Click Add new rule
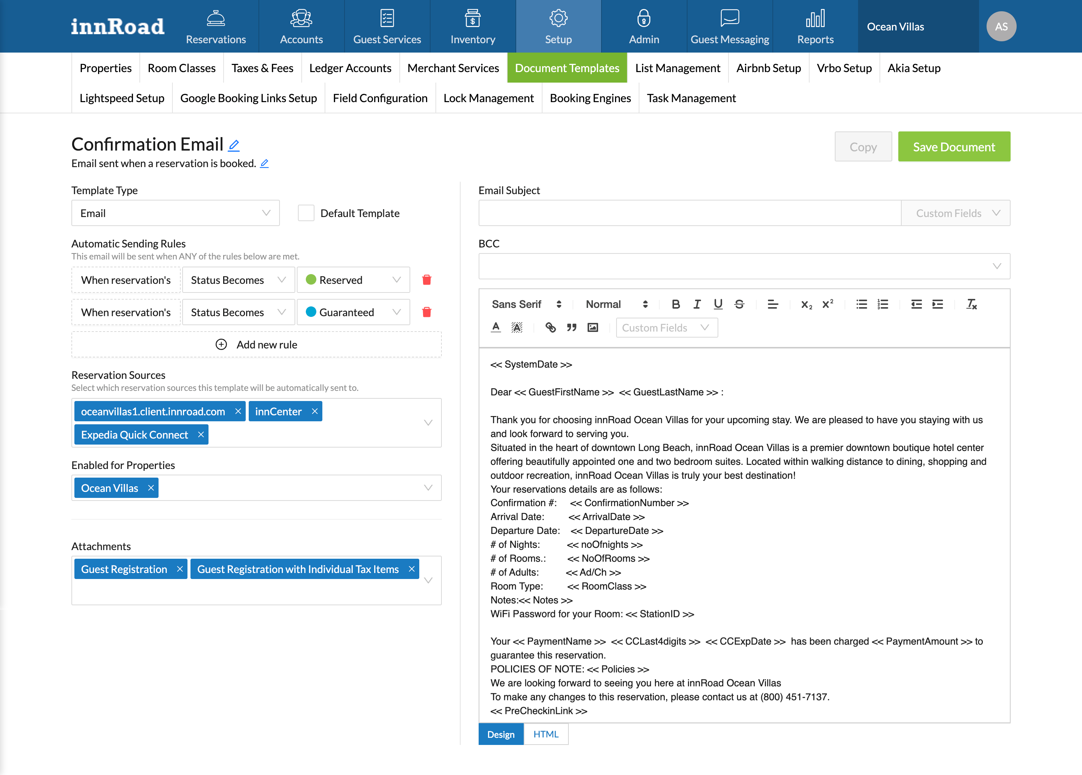 [x=256, y=345]
